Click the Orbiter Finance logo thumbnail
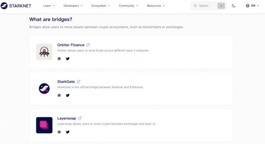 tap(44, 52)
